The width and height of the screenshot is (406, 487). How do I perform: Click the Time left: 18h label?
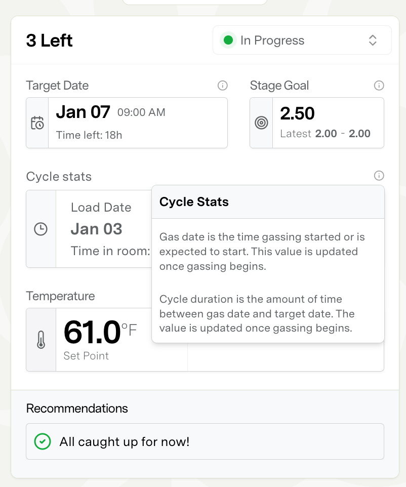(x=89, y=135)
